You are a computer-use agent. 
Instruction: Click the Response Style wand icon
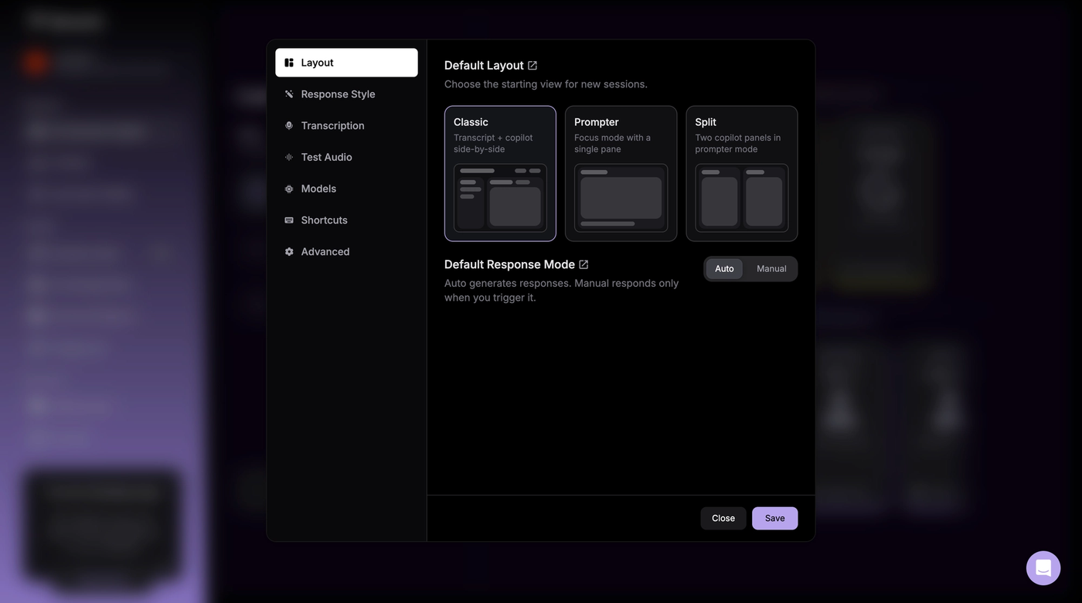point(289,94)
